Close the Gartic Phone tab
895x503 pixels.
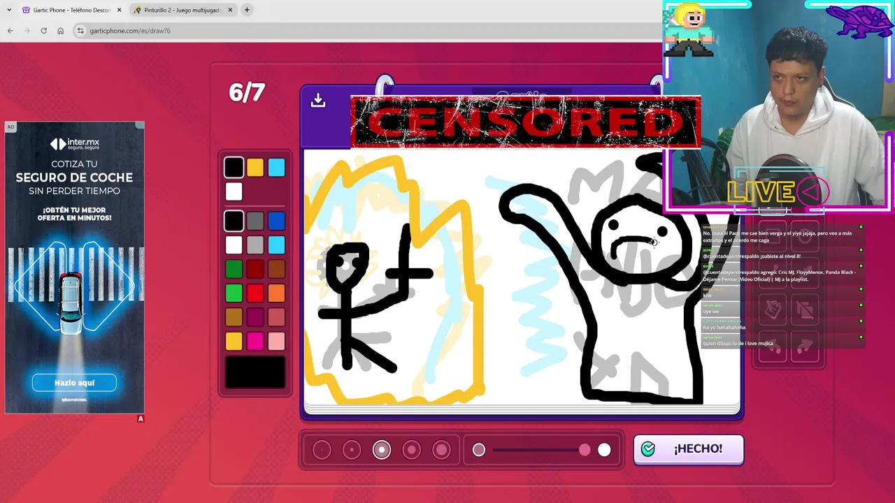click(119, 10)
